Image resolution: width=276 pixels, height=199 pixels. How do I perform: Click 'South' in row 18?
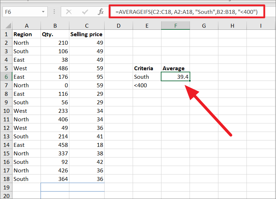(x=27, y=179)
